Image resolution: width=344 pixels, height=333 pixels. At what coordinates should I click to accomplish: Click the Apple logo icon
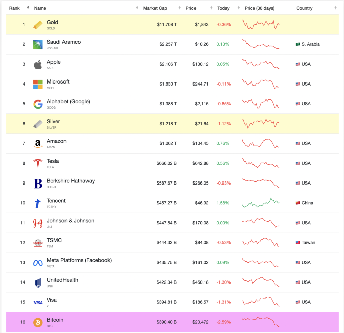coord(38,64)
